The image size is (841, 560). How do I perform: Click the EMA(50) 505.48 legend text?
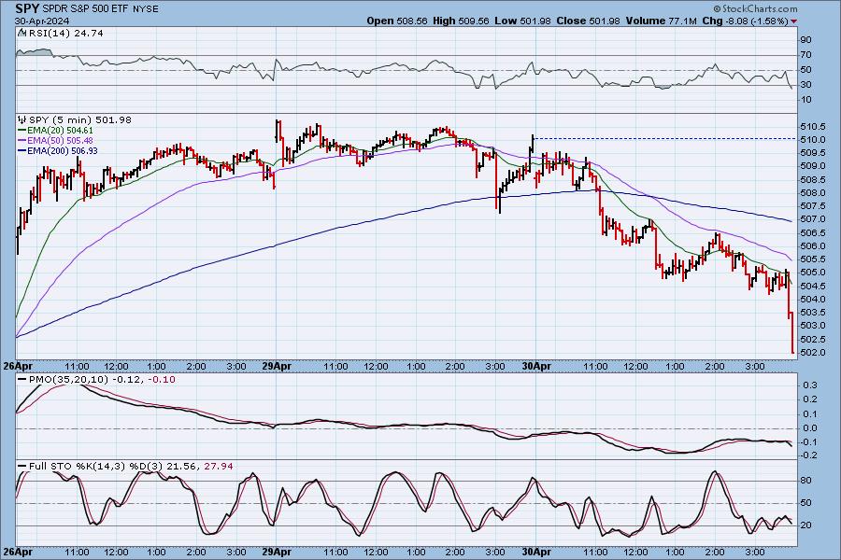pyautogui.click(x=60, y=140)
